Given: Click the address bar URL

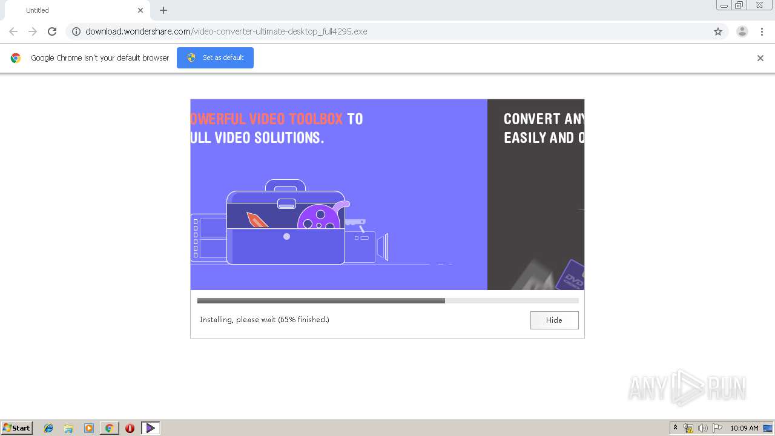Looking at the screenshot, I should pos(226,31).
